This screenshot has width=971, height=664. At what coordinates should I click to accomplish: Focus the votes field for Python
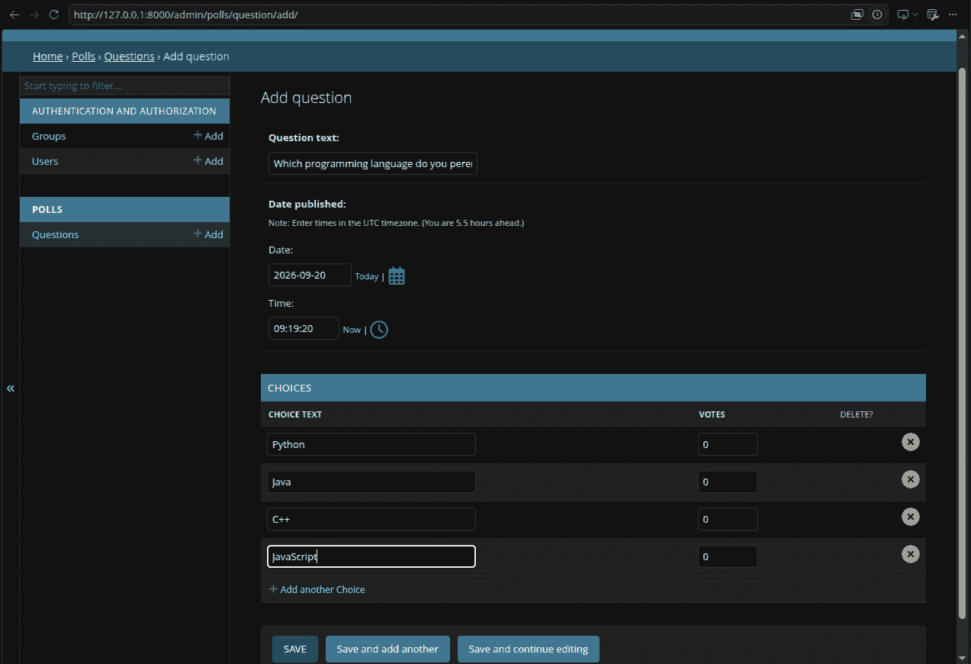pos(728,444)
